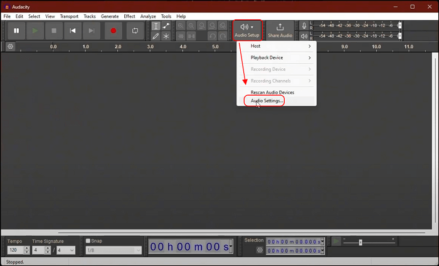439x266 pixels.
Task: Skip to start of track
Action: tap(73, 30)
